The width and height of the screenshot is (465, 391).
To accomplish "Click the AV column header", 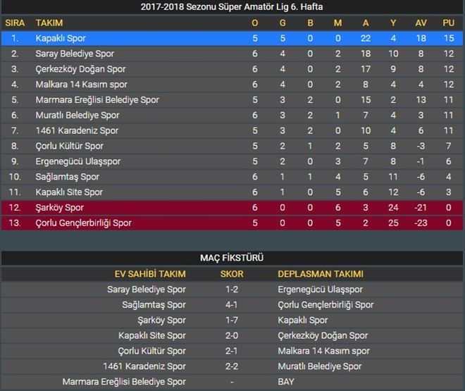I will (421, 23).
